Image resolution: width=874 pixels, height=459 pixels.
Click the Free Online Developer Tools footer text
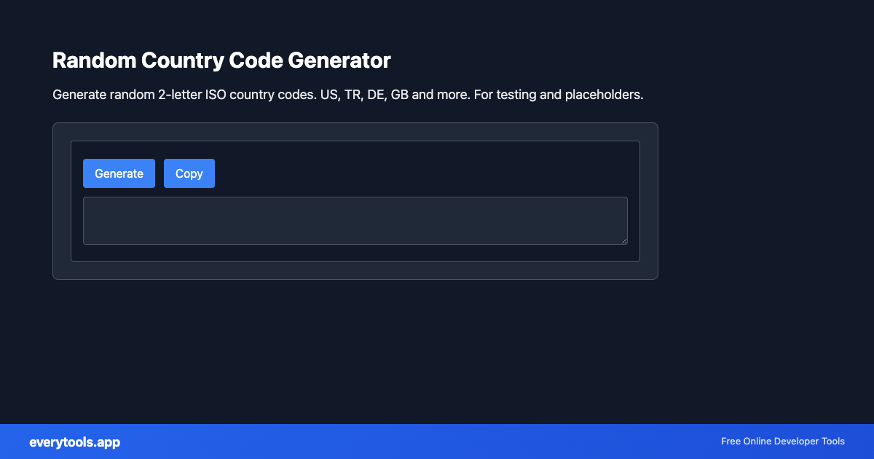pyautogui.click(x=782, y=442)
